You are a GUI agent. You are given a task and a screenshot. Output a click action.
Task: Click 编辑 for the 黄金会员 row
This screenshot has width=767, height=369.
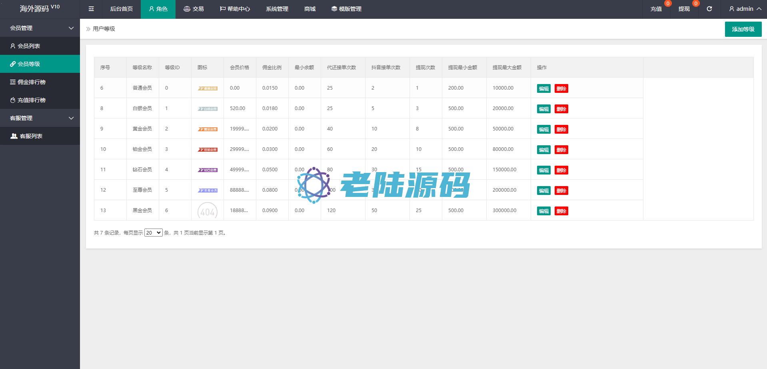tap(543, 129)
